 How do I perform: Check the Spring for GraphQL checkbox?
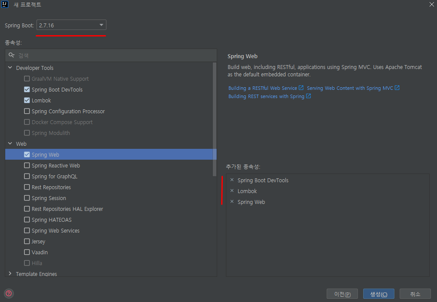(x=27, y=176)
